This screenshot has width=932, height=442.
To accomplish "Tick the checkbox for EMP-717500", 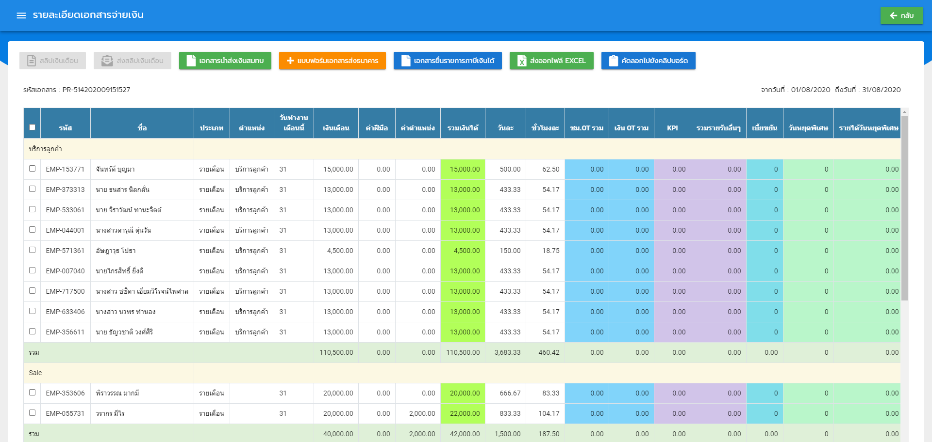I will 32,291.
